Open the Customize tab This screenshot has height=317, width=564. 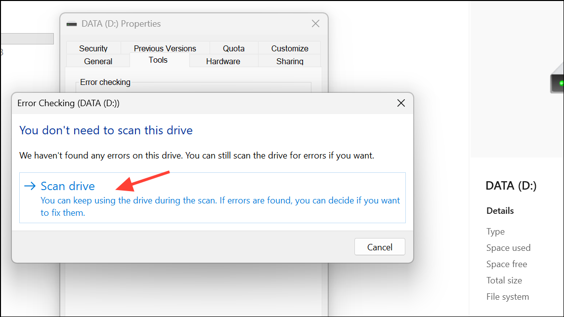tap(289, 48)
